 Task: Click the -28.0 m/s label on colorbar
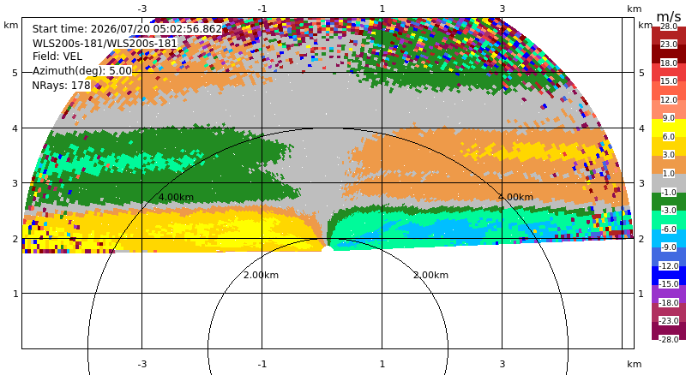669,339
